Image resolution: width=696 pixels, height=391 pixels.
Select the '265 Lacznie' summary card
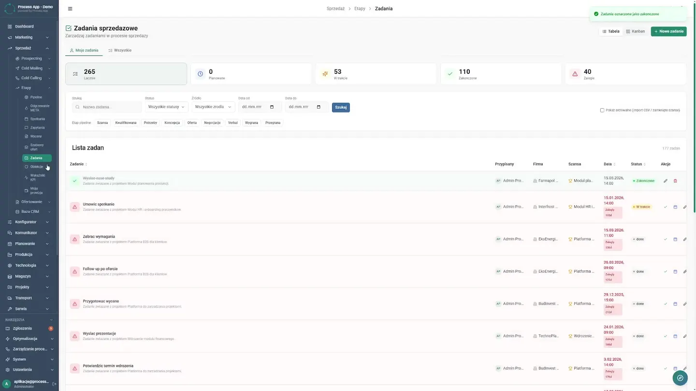click(126, 74)
